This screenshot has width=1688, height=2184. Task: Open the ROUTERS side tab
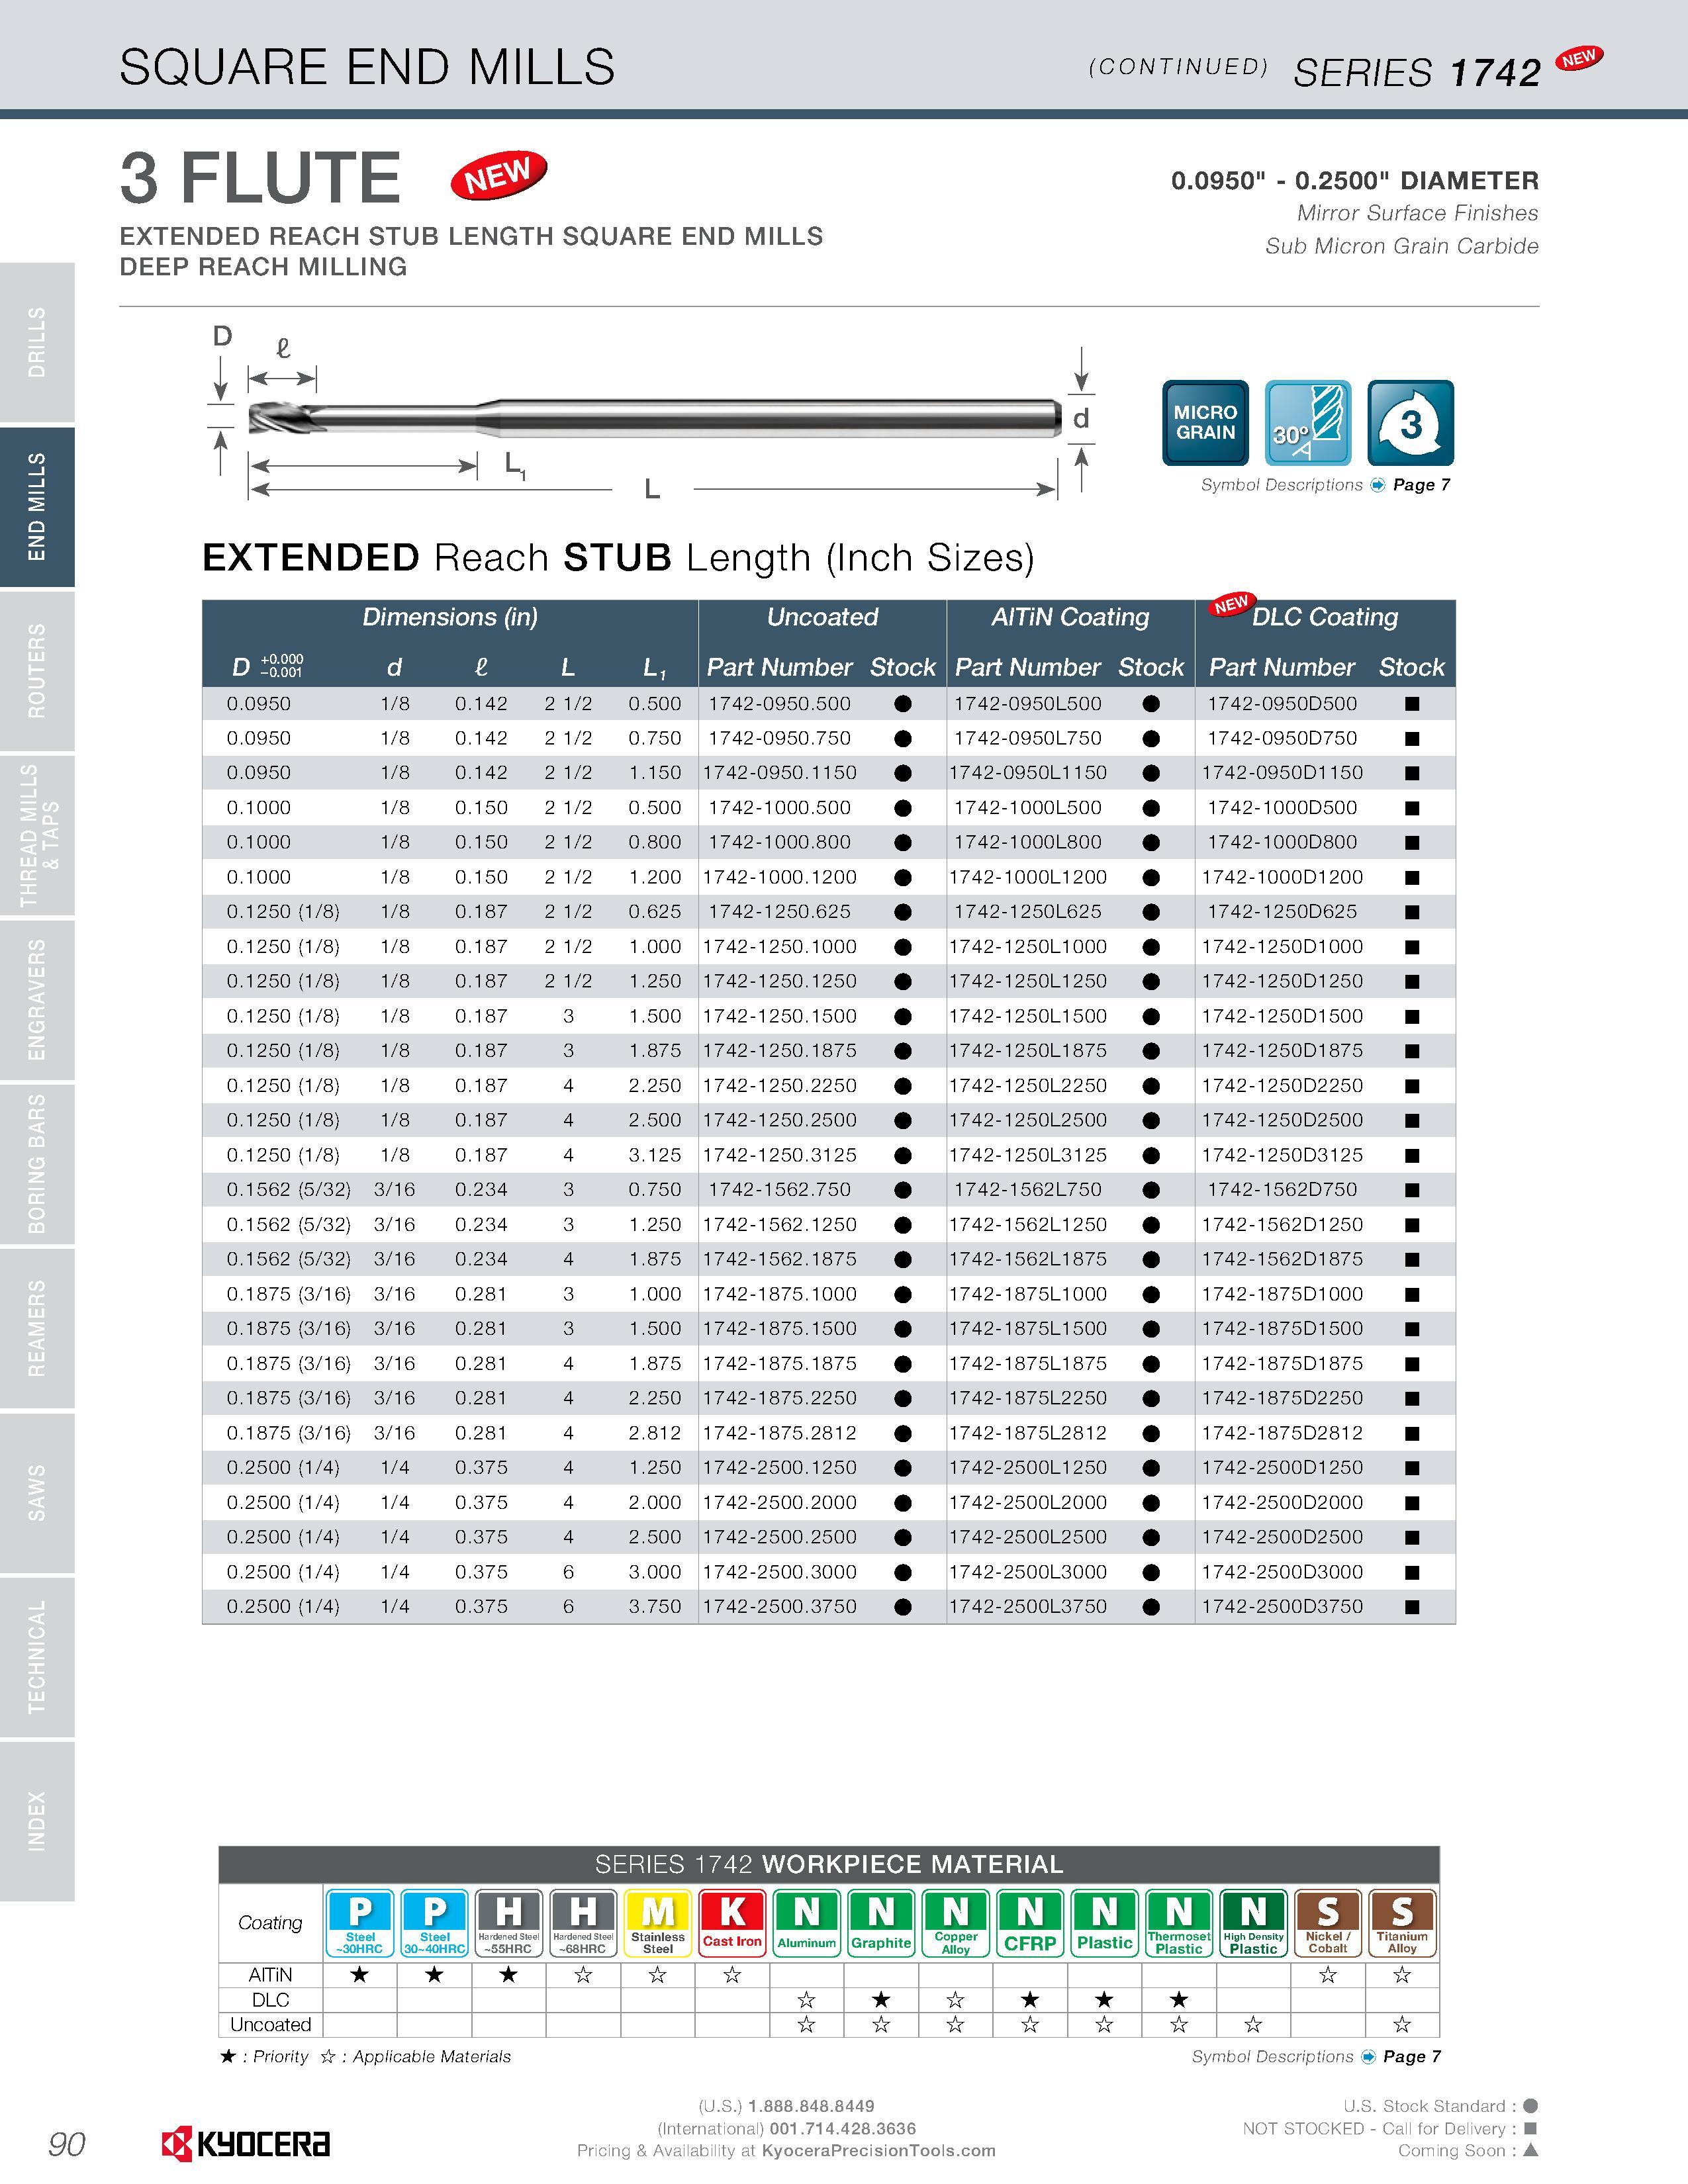click(37, 671)
